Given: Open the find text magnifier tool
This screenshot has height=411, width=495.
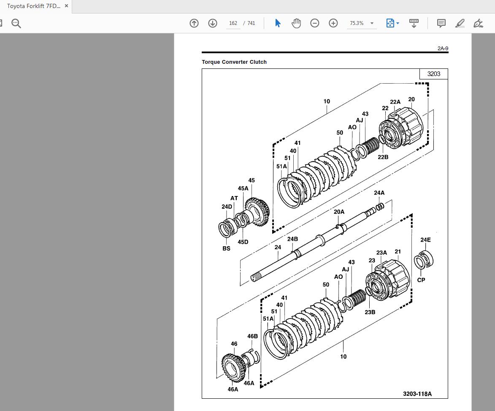Looking at the screenshot, I should click(x=16, y=23).
